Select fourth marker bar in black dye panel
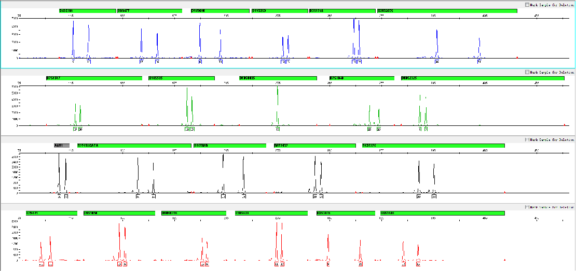 click(315, 146)
